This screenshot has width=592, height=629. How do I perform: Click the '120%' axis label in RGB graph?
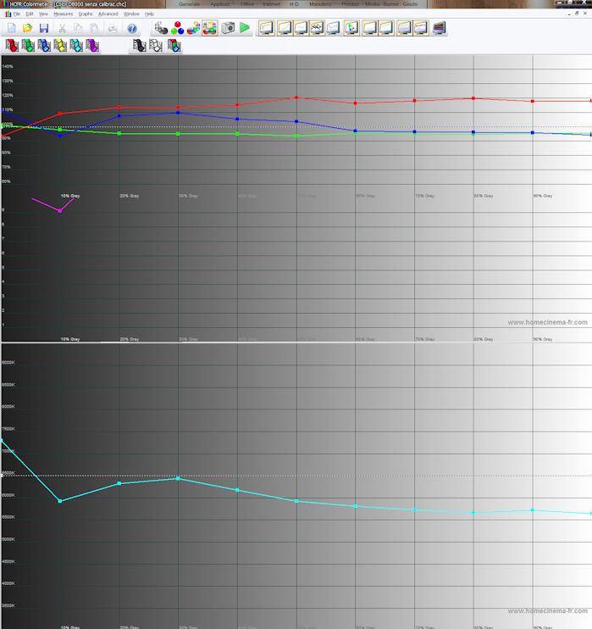8,96
